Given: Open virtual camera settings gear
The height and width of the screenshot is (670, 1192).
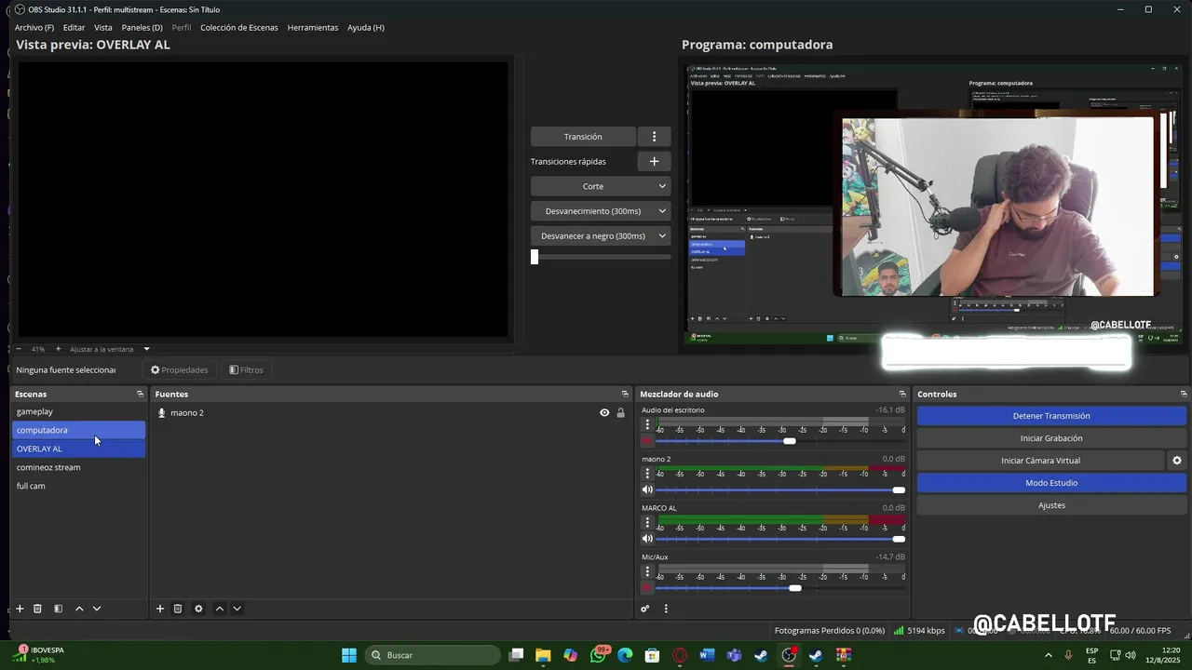Looking at the screenshot, I should pos(1177,461).
